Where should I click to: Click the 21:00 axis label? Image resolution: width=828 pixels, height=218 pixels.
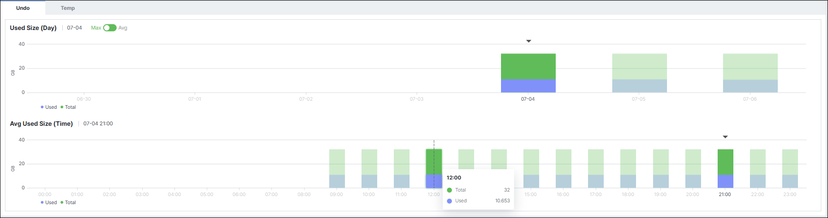coord(725,194)
